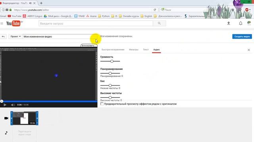Mute the browser tab audio icon
Viewport: 254px width, 142px height.
pos(30,3)
